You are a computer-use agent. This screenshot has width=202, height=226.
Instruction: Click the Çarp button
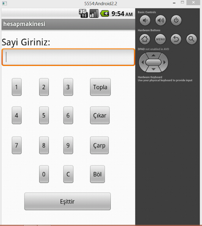point(99,145)
